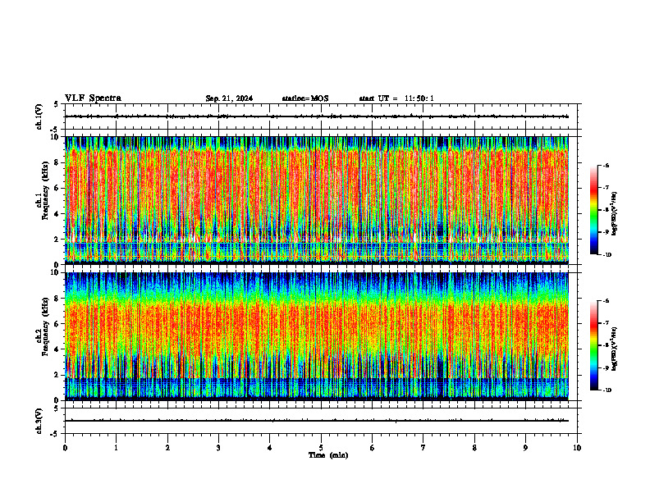Click the "VLF Spectra" plot title
The height and width of the screenshot is (502, 650).
pyautogui.click(x=93, y=98)
